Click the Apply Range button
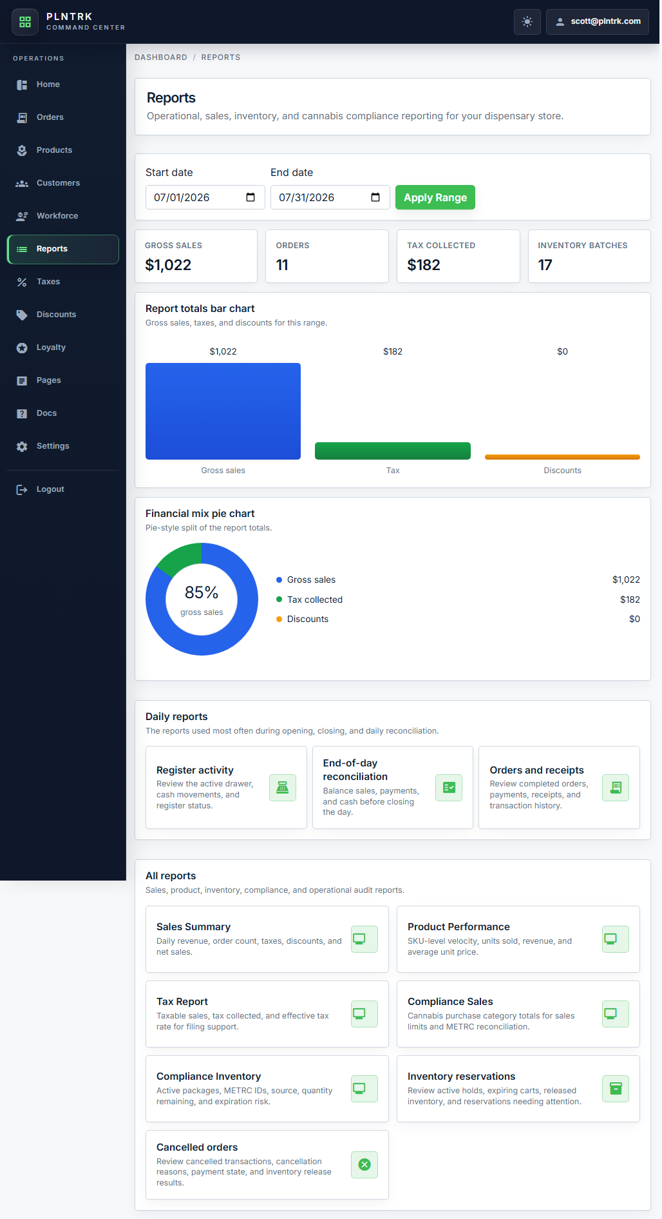 pyautogui.click(x=435, y=197)
